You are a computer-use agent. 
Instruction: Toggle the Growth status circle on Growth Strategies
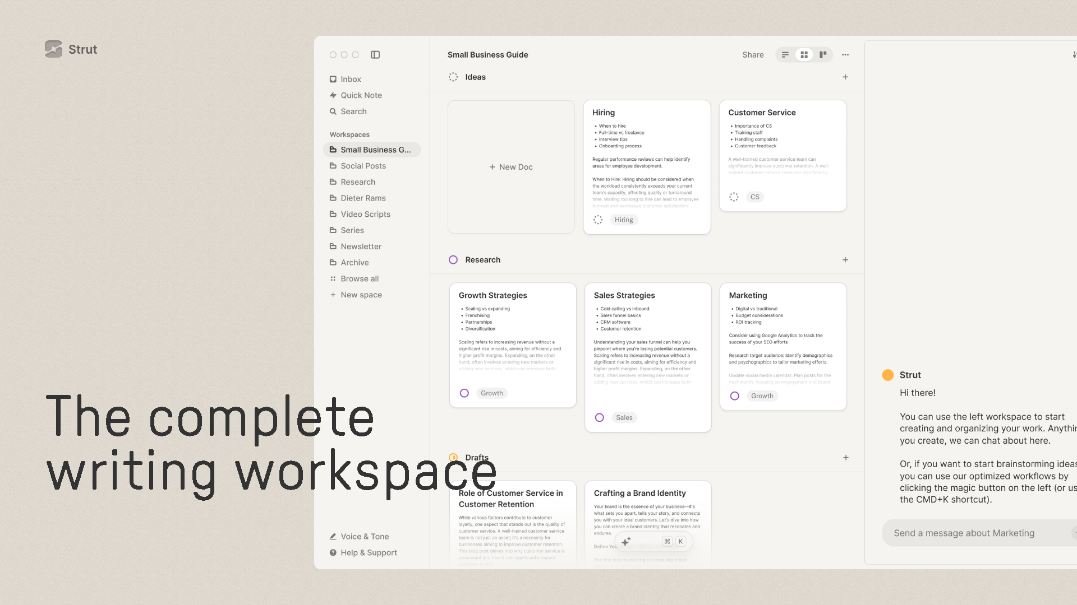point(464,393)
